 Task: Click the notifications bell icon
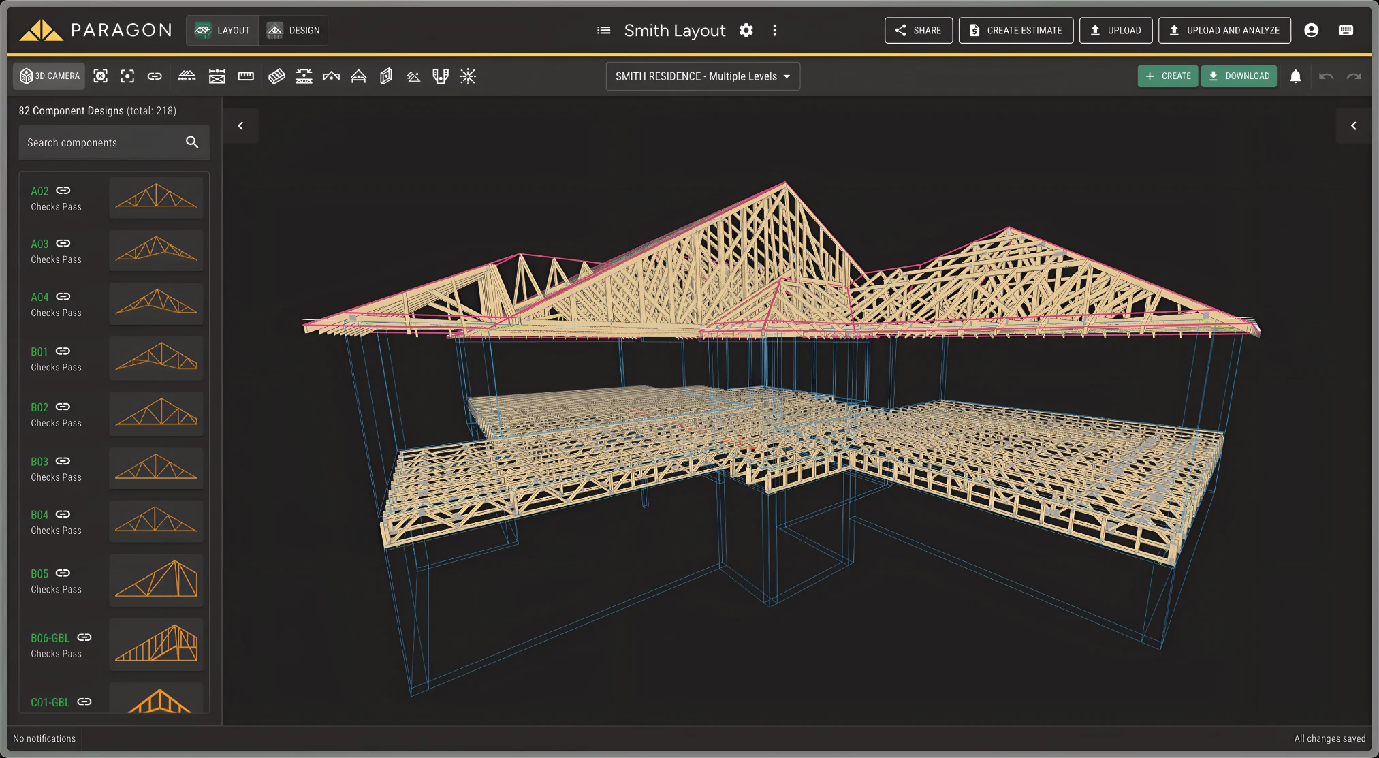tap(1295, 76)
